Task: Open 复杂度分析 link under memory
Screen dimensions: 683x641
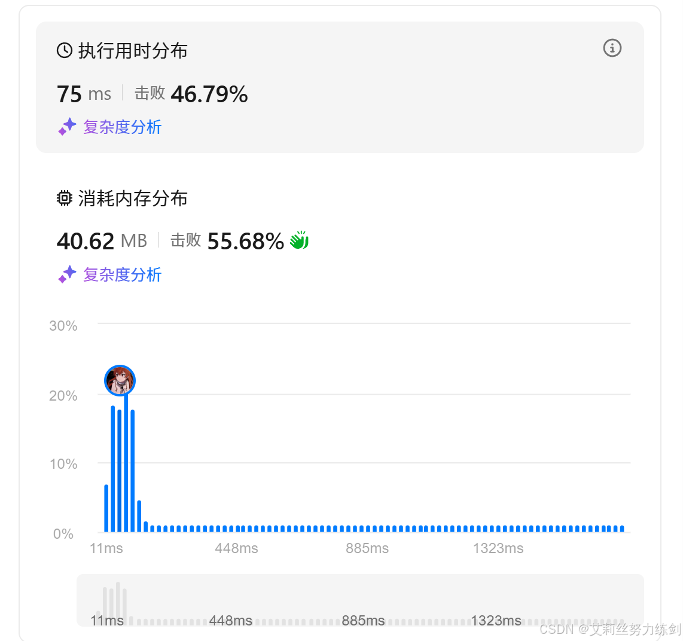Action: coord(123,275)
